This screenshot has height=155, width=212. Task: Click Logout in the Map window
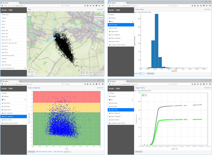tap(100, 9)
